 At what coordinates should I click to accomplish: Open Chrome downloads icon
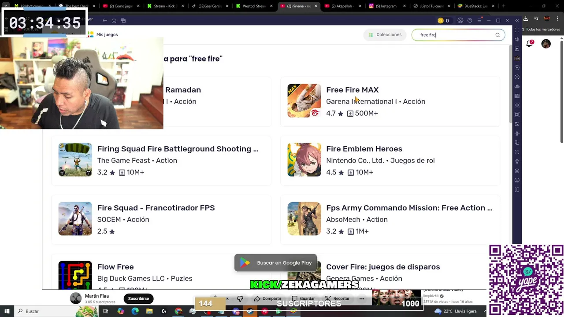(526, 18)
